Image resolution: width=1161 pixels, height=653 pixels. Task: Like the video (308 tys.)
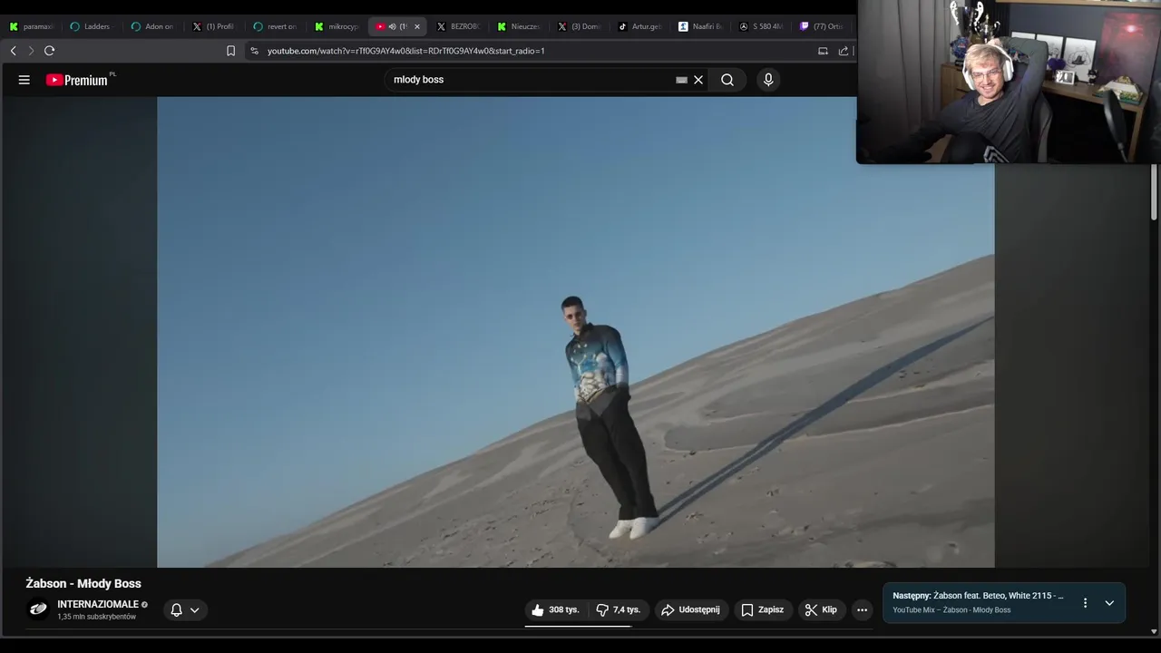tap(555, 610)
